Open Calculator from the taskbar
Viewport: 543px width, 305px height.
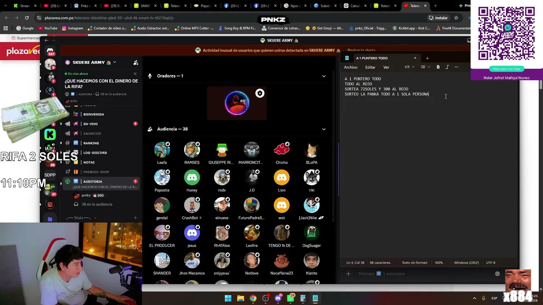(303, 298)
